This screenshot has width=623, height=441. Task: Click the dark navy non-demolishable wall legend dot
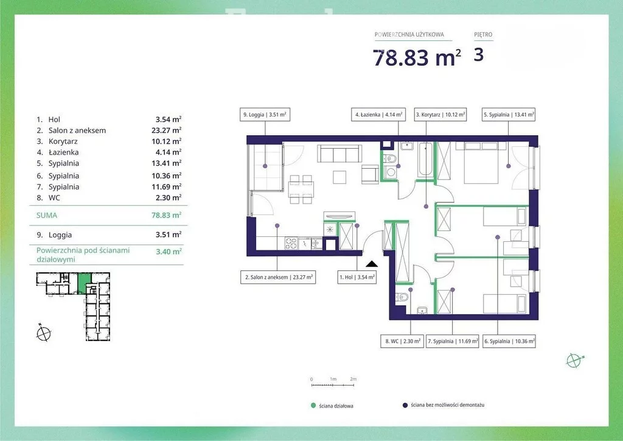[404, 405]
